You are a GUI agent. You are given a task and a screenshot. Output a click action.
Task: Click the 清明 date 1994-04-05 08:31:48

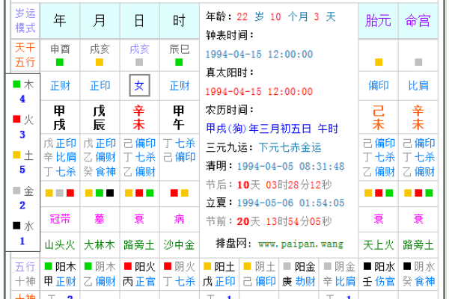pyautogui.click(x=290, y=166)
